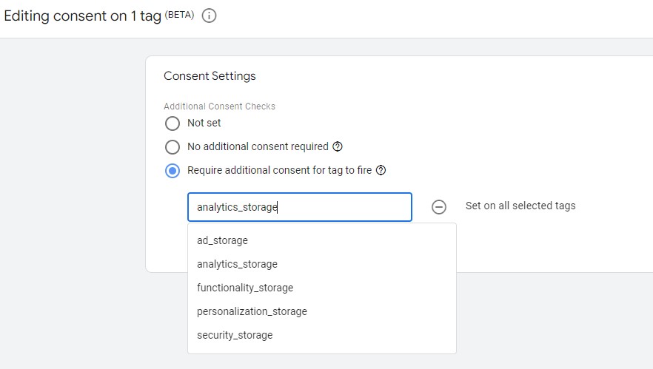Select security_storage from the consent options
This screenshot has height=369, width=653.
coord(235,335)
